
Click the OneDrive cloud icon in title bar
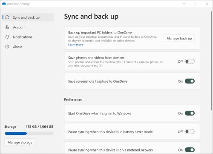pyautogui.click(x=4, y=4)
